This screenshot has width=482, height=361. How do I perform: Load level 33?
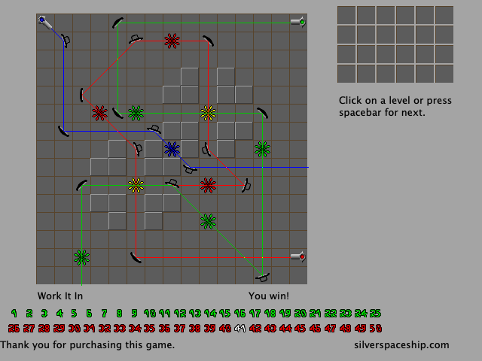coord(119,329)
